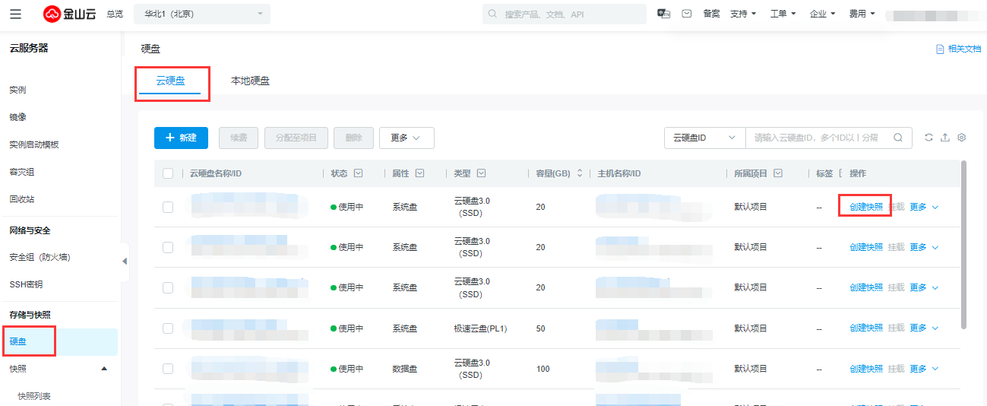
Task: Click the blue 新建 button
Action: point(181,138)
